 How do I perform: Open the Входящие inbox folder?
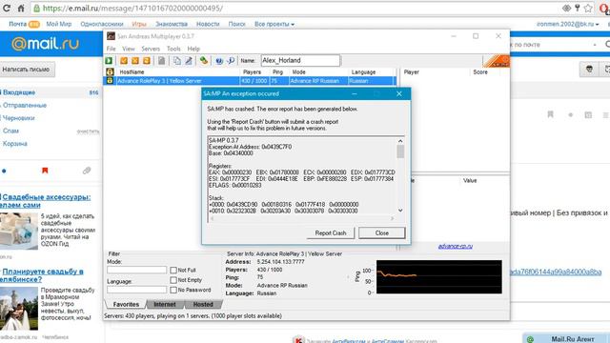pyautogui.click(x=19, y=92)
